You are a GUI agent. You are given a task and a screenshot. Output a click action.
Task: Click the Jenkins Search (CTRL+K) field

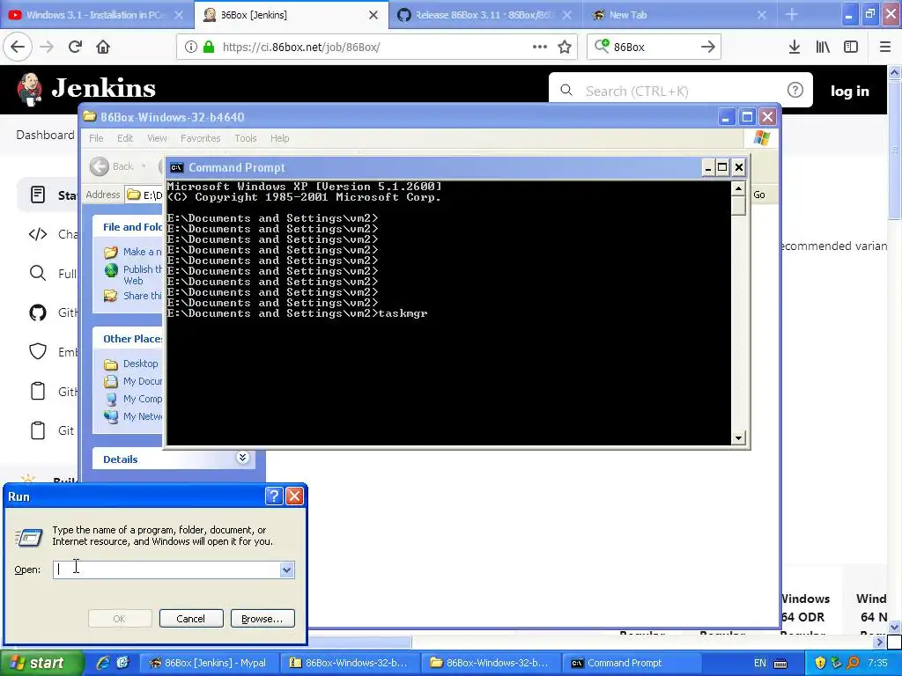(679, 91)
